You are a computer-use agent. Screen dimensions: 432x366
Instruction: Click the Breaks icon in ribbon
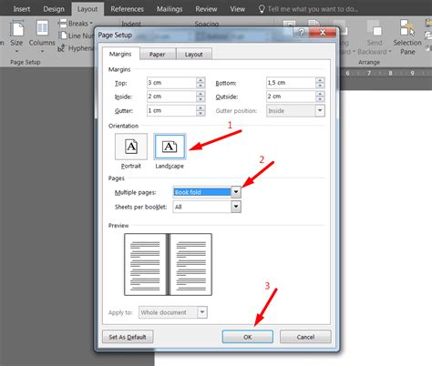[63, 24]
